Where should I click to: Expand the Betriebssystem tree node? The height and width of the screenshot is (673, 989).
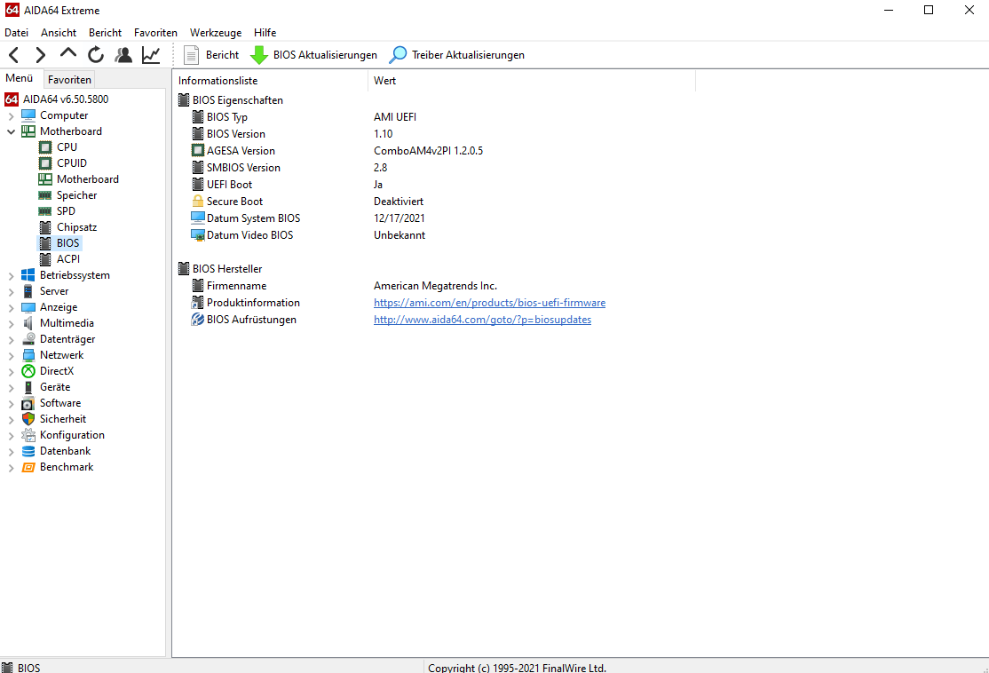pyautogui.click(x=12, y=275)
